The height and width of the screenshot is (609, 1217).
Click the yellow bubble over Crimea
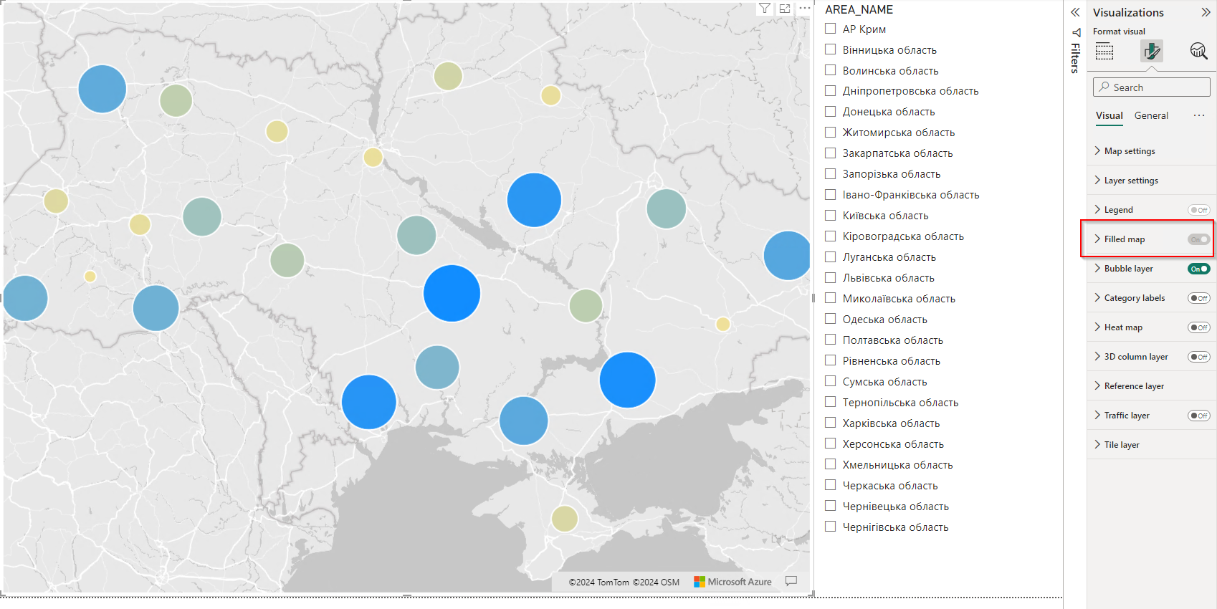tap(565, 519)
